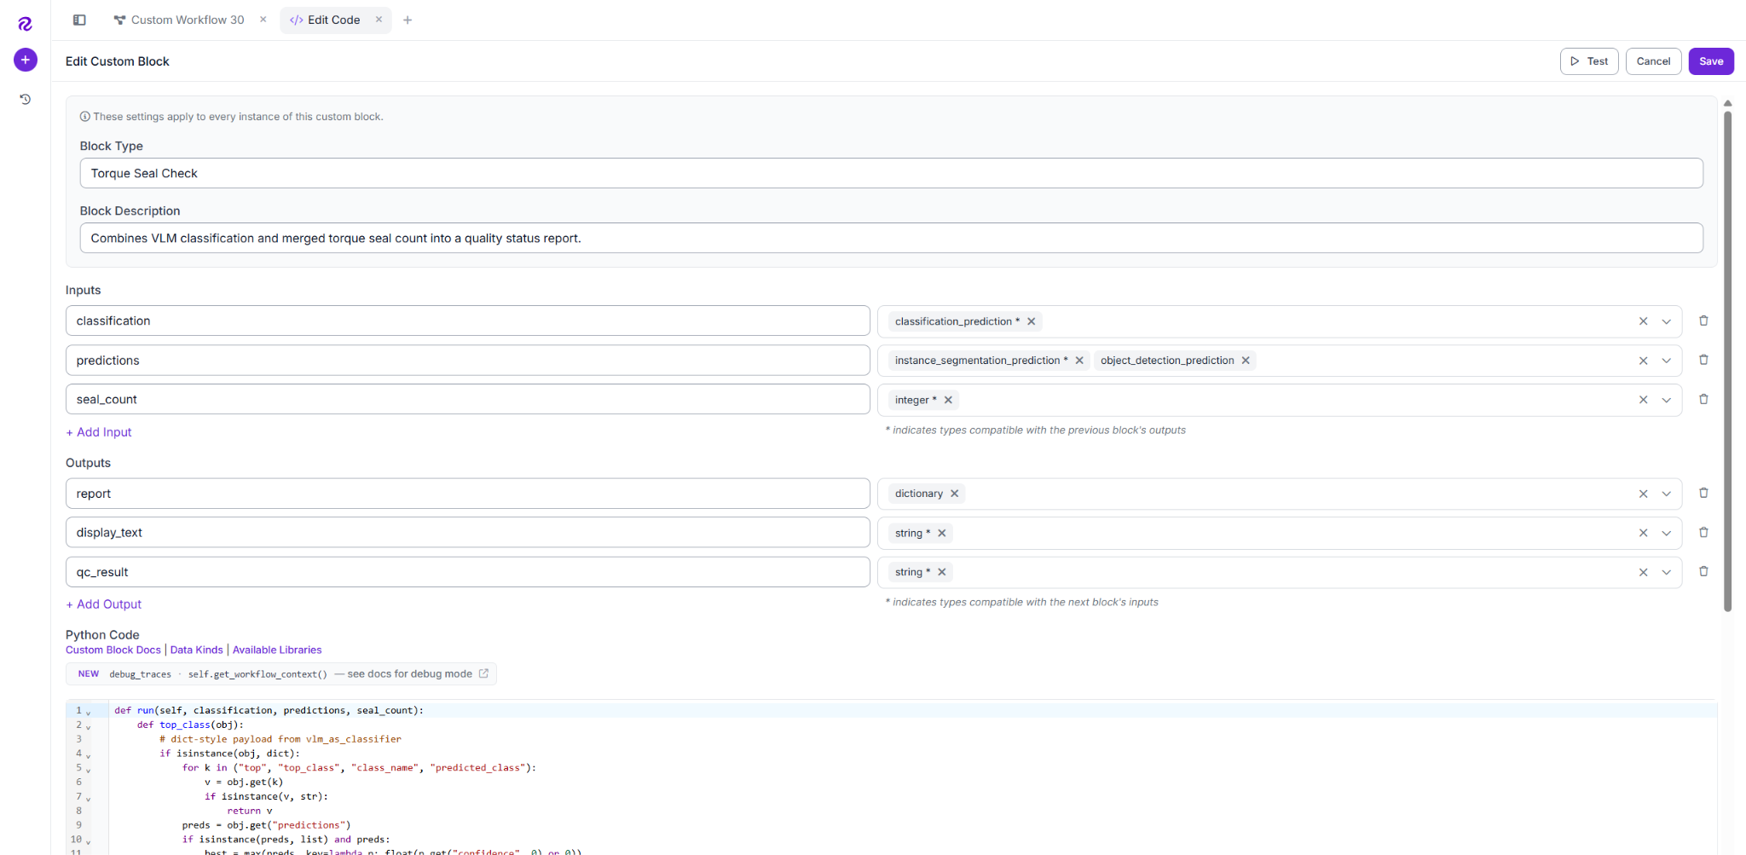
Task: Edit the qc_result output name field
Action: coord(467,572)
